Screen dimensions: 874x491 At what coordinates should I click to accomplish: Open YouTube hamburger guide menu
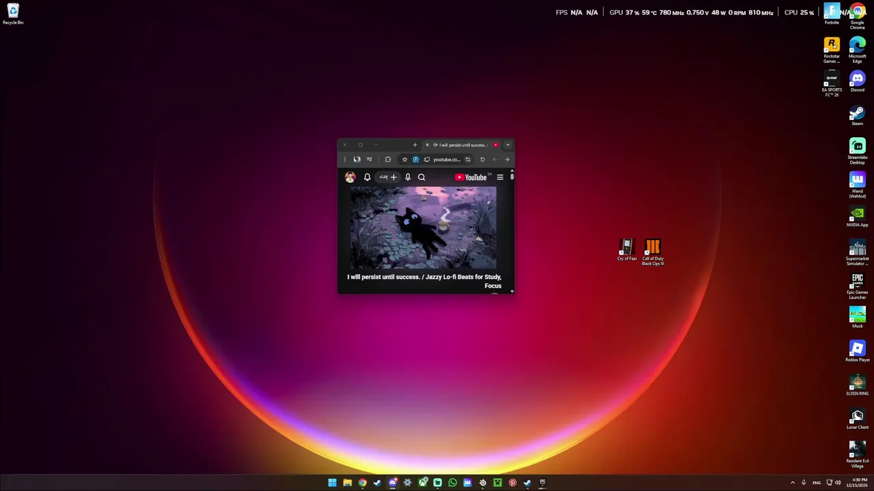pyautogui.click(x=500, y=177)
